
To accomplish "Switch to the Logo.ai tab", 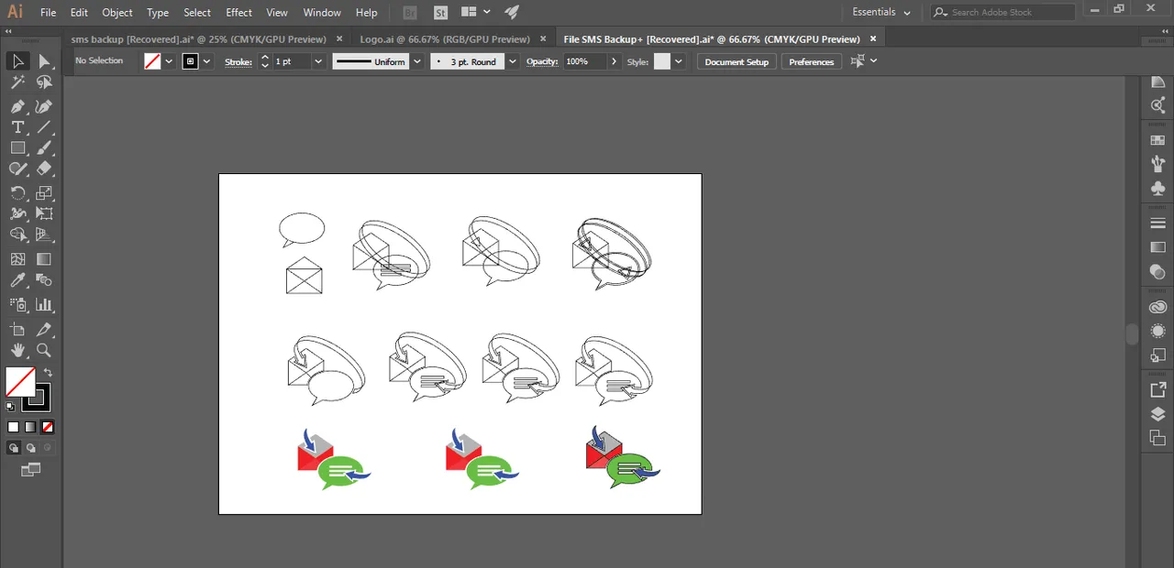I will 445,39.
